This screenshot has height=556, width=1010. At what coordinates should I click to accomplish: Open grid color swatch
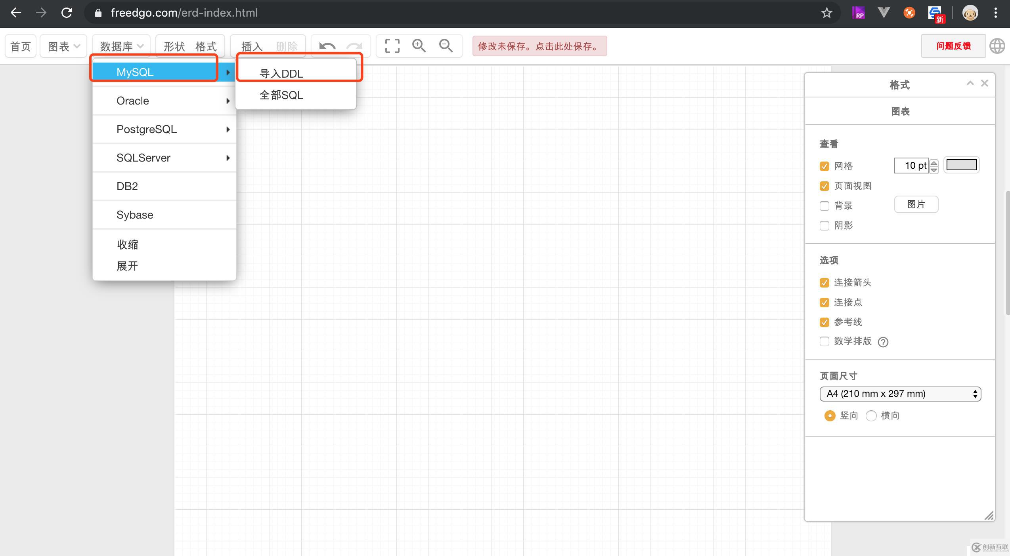(x=961, y=165)
